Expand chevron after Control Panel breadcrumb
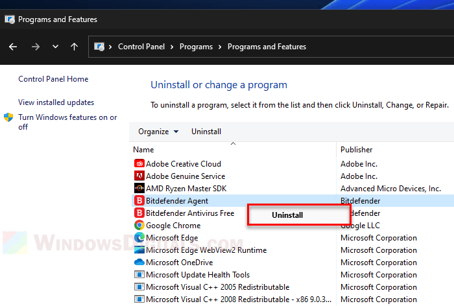 tap(172, 47)
